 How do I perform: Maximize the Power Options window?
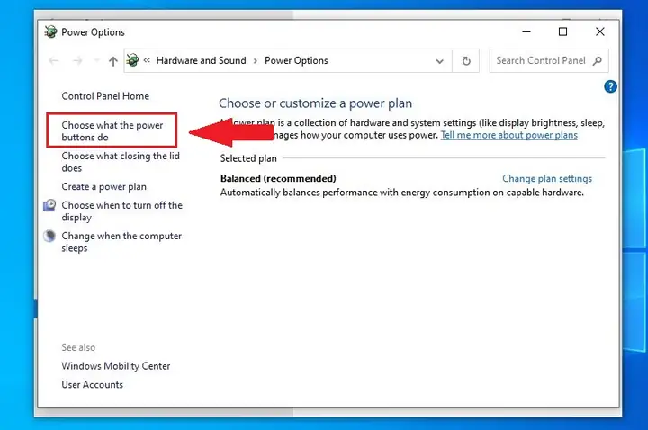tap(562, 31)
